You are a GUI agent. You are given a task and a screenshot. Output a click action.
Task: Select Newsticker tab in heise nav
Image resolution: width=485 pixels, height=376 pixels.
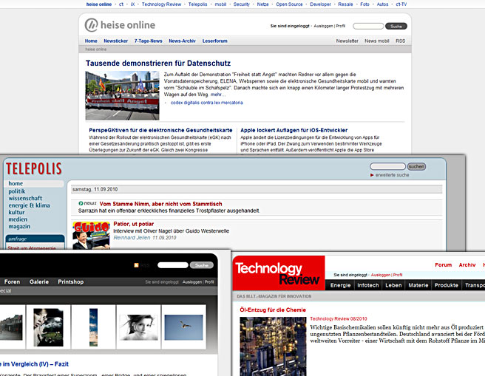click(x=115, y=41)
